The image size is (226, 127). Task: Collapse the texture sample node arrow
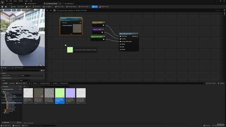[x=81, y=19]
